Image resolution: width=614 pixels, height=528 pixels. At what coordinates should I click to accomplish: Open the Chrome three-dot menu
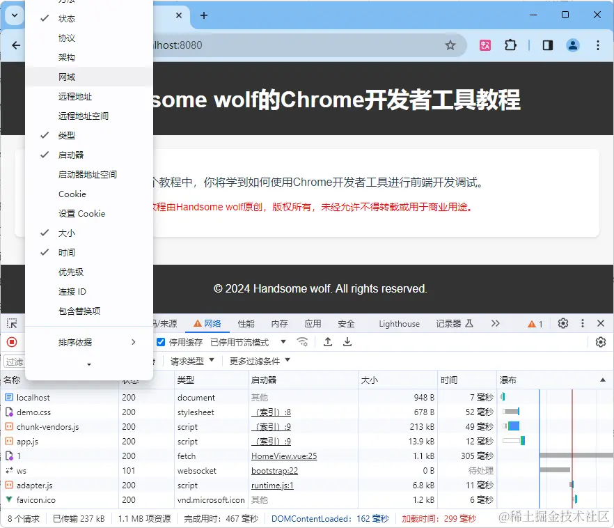click(597, 45)
